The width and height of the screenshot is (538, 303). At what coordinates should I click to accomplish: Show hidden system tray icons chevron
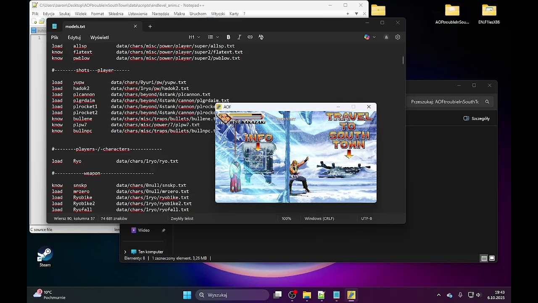point(439,295)
